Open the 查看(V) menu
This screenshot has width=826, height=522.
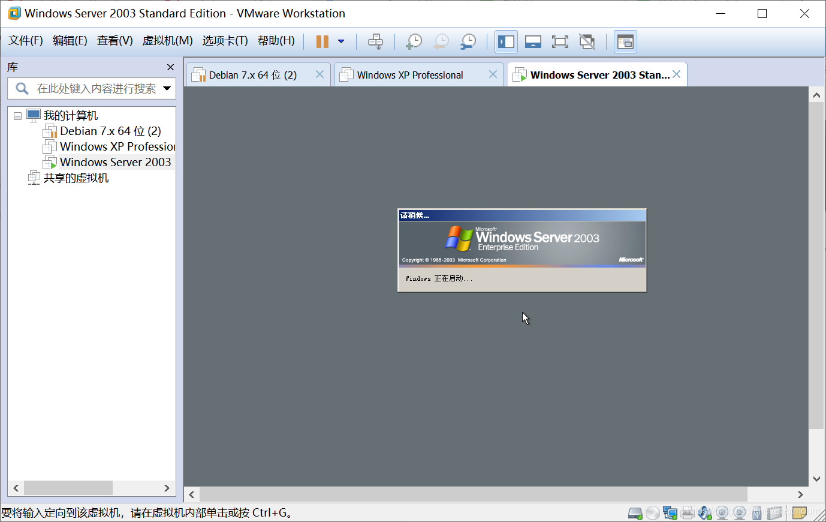115,41
